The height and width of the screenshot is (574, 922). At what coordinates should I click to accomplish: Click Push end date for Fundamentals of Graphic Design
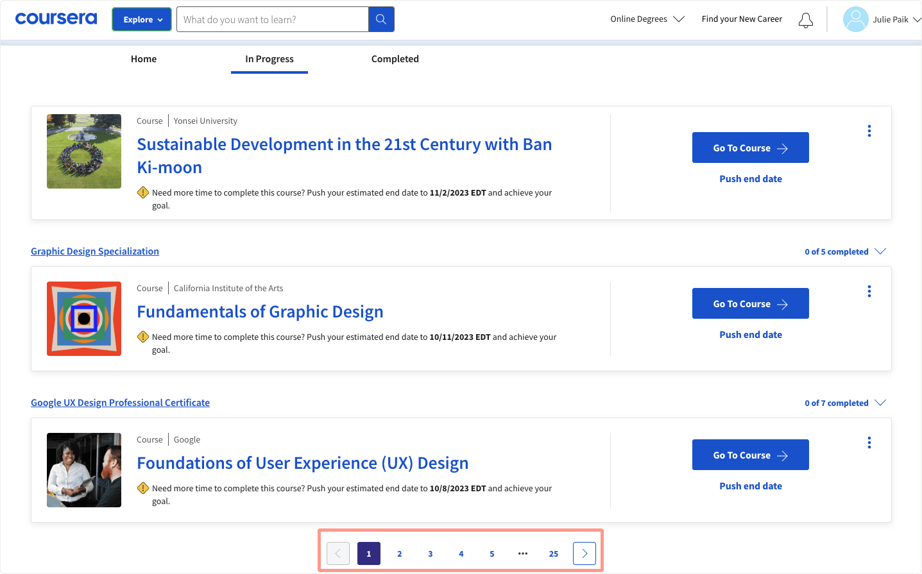751,335
